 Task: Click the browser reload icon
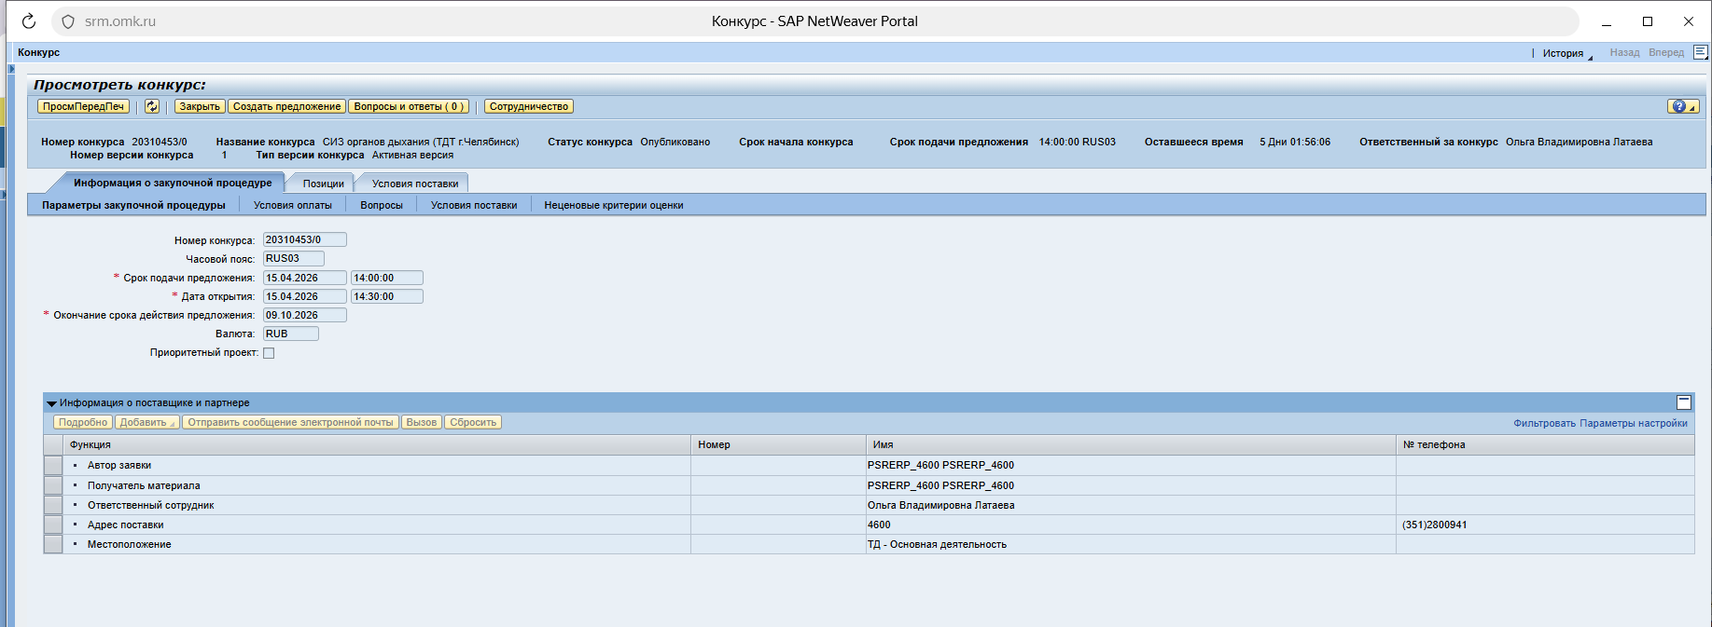(29, 21)
